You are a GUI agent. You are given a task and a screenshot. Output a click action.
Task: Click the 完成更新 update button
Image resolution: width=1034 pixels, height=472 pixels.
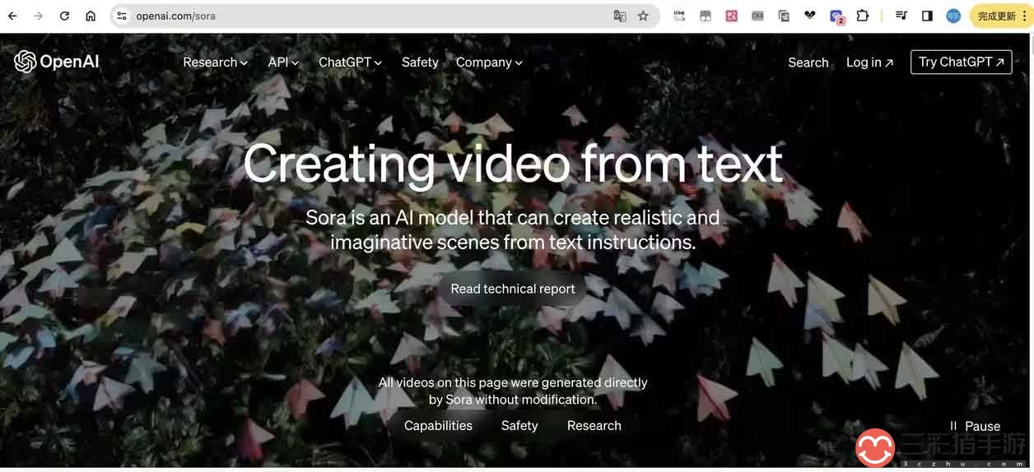coord(996,16)
